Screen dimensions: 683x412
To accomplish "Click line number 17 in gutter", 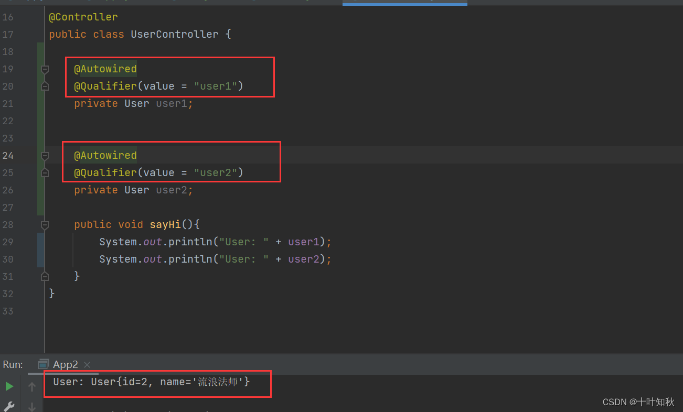I will click(x=8, y=35).
